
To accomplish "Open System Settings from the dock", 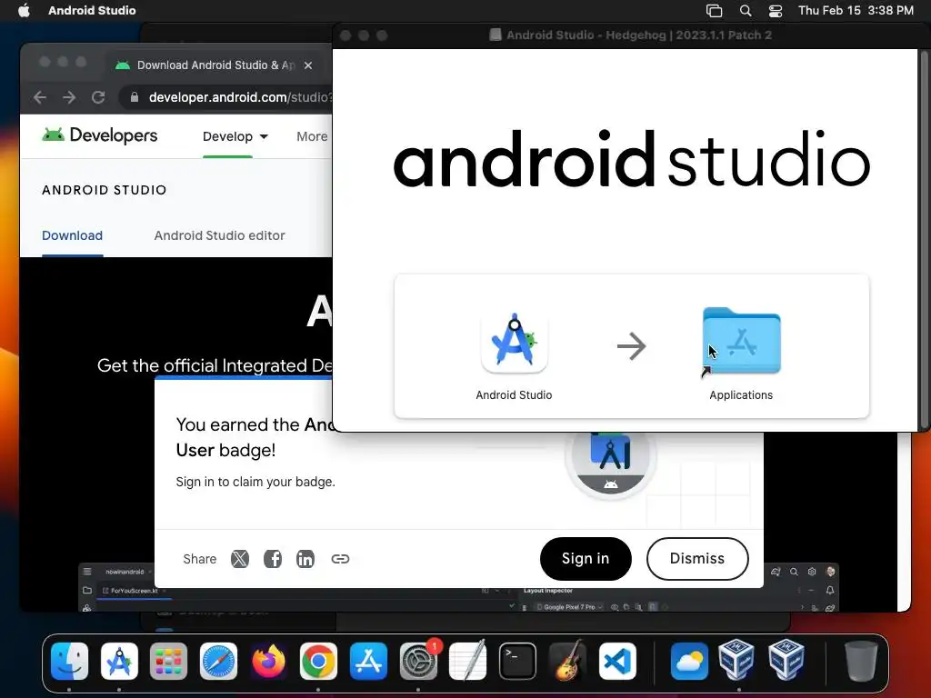I will (418, 662).
